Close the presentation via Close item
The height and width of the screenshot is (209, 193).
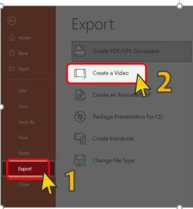(24, 184)
